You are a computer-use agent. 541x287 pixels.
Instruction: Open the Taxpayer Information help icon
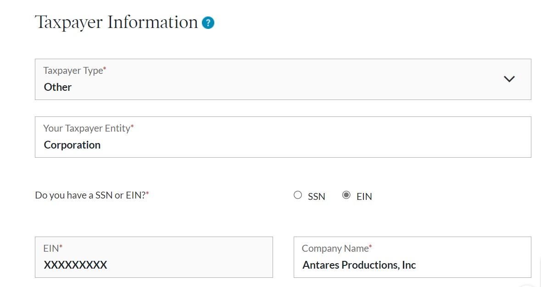[208, 23]
